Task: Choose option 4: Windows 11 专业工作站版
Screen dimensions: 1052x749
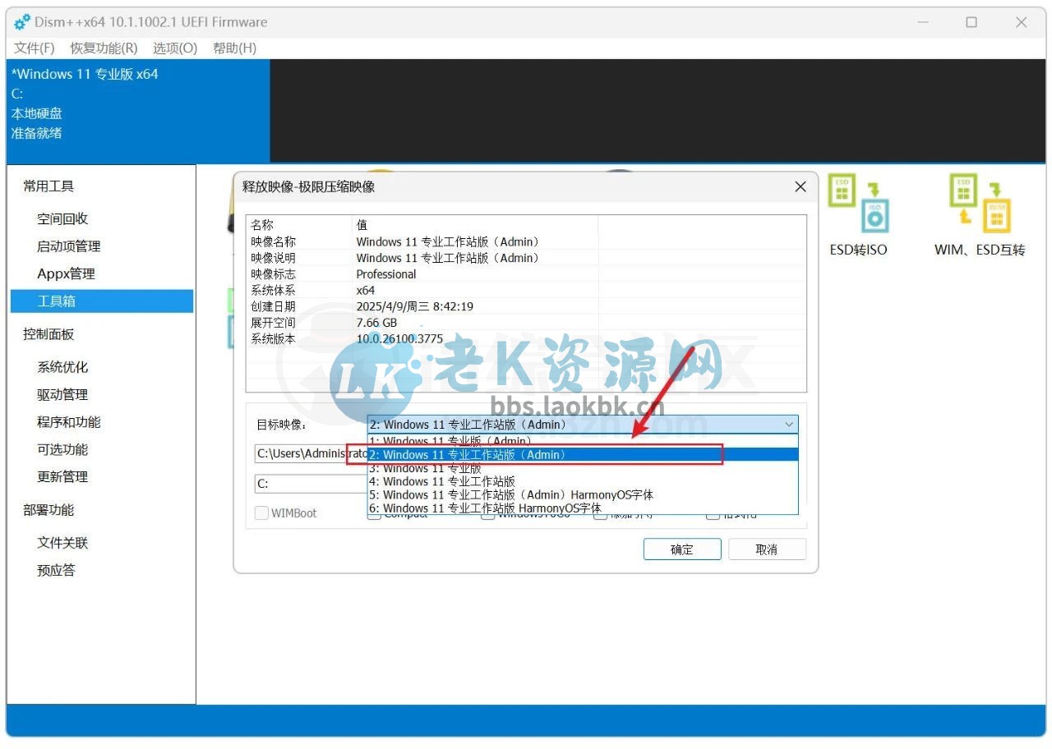Action: [x=583, y=481]
